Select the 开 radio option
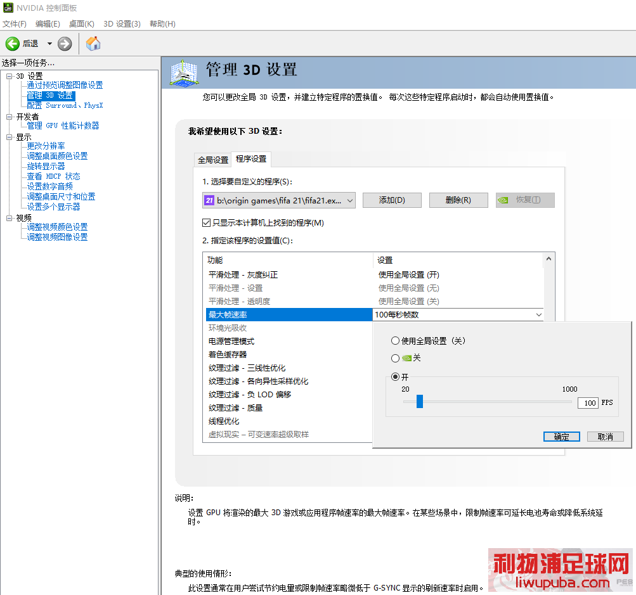The width and height of the screenshot is (636, 595). click(395, 377)
